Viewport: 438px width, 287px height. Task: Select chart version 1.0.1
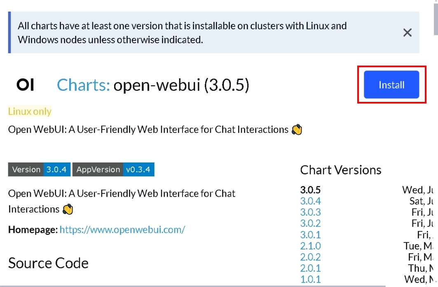coord(310,279)
